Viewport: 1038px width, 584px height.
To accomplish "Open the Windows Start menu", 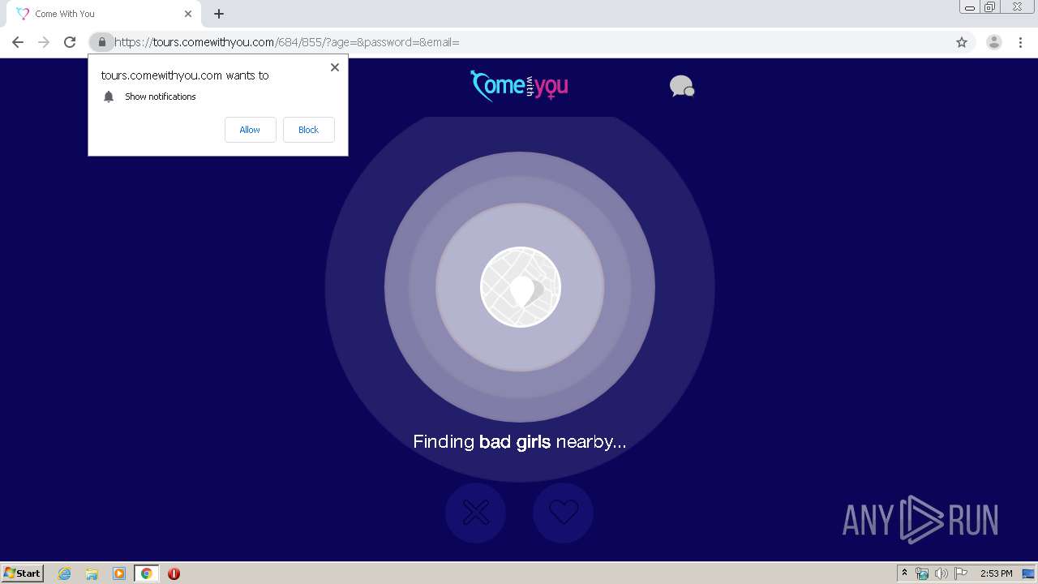I will coord(23,573).
